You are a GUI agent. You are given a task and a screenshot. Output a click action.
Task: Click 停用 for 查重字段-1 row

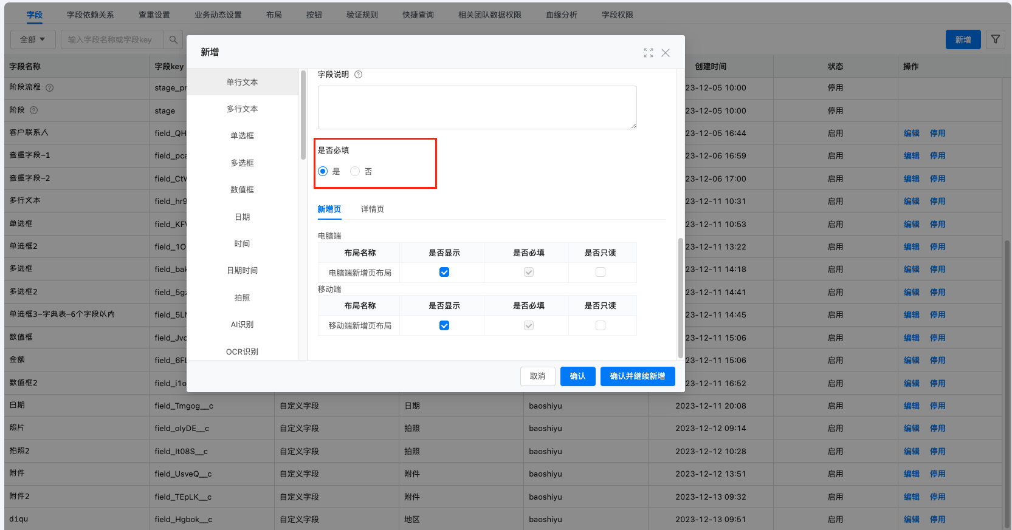pyautogui.click(x=937, y=155)
